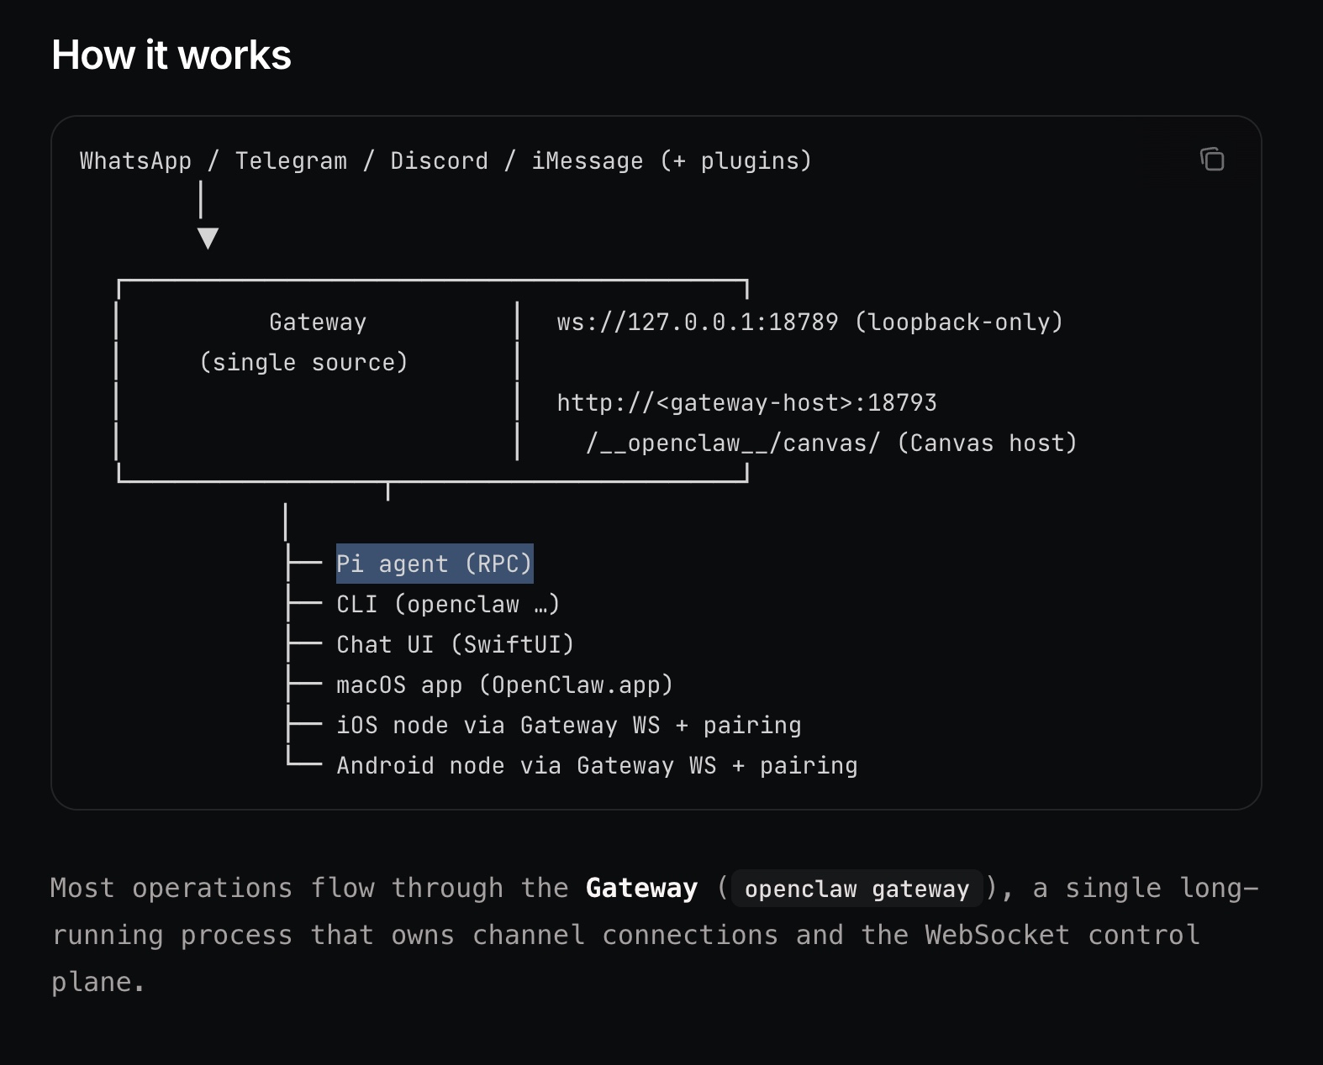Click the 'macOS app (OpenClaw.app)' tree row
Image resolution: width=1323 pixels, height=1065 pixels.
[x=504, y=685]
